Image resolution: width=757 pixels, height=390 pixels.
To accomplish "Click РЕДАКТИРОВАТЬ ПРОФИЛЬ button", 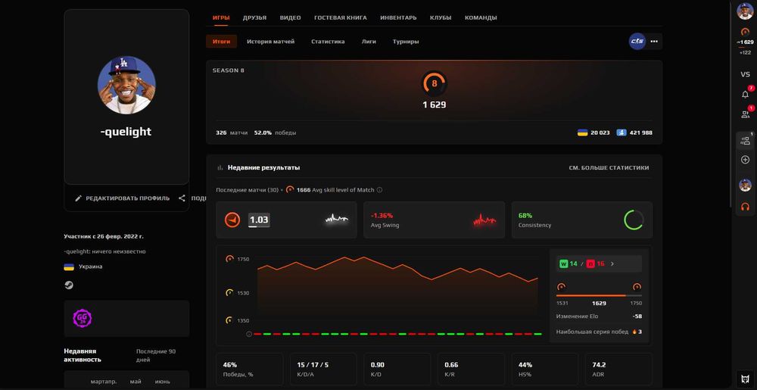I will tap(122, 198).
